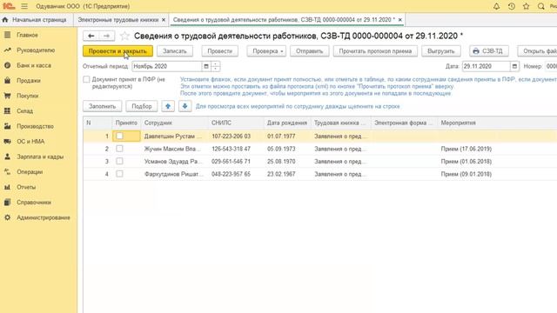
Task: Open Главное section in sidebar
Action: tap(27, 35)
